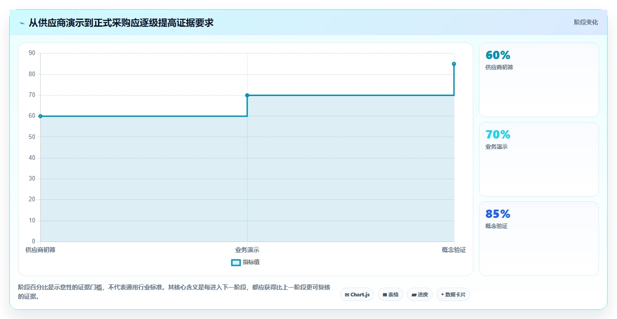Click the 概念验证 card label
This screenshot has width=617, height=319.
click(x=496, y=226)
